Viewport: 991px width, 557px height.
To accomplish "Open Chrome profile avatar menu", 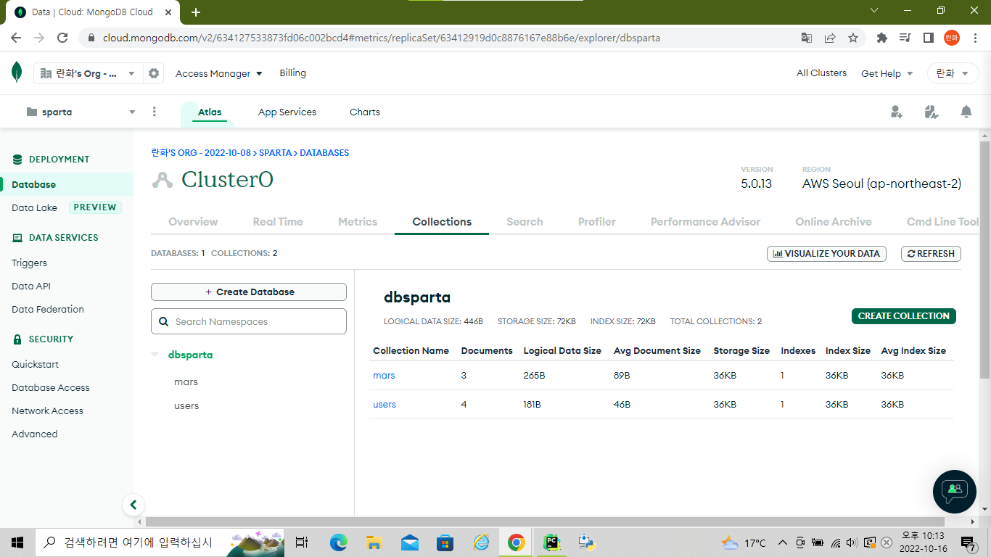I will pos(952,38).
